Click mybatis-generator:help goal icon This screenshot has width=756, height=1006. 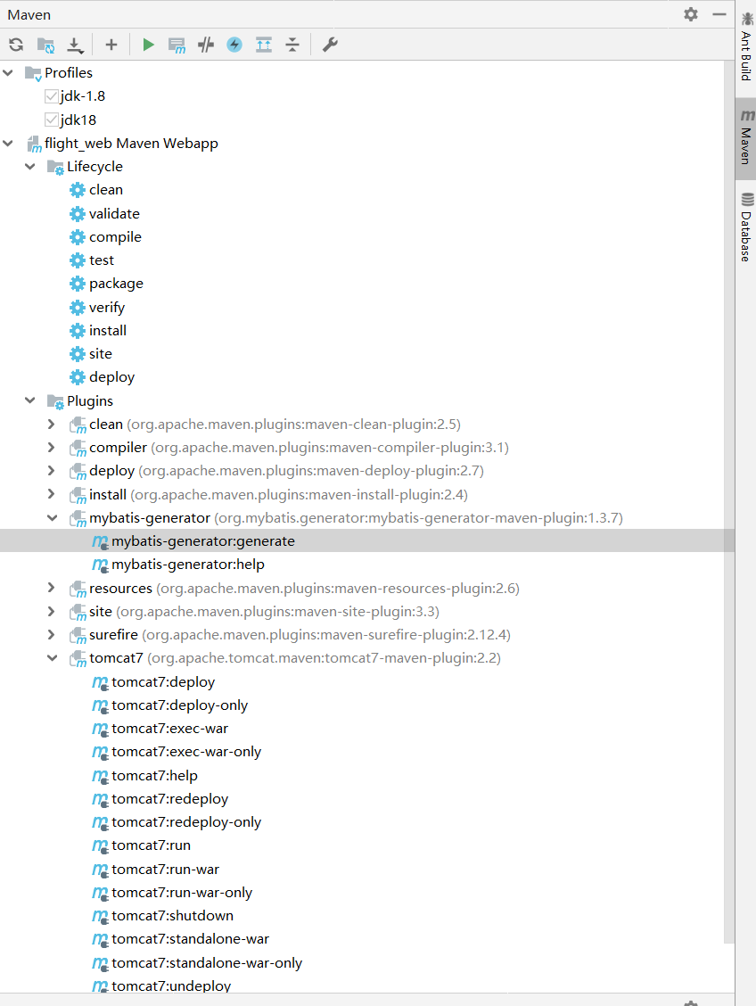pyautogui.click(x=100, y=565)
